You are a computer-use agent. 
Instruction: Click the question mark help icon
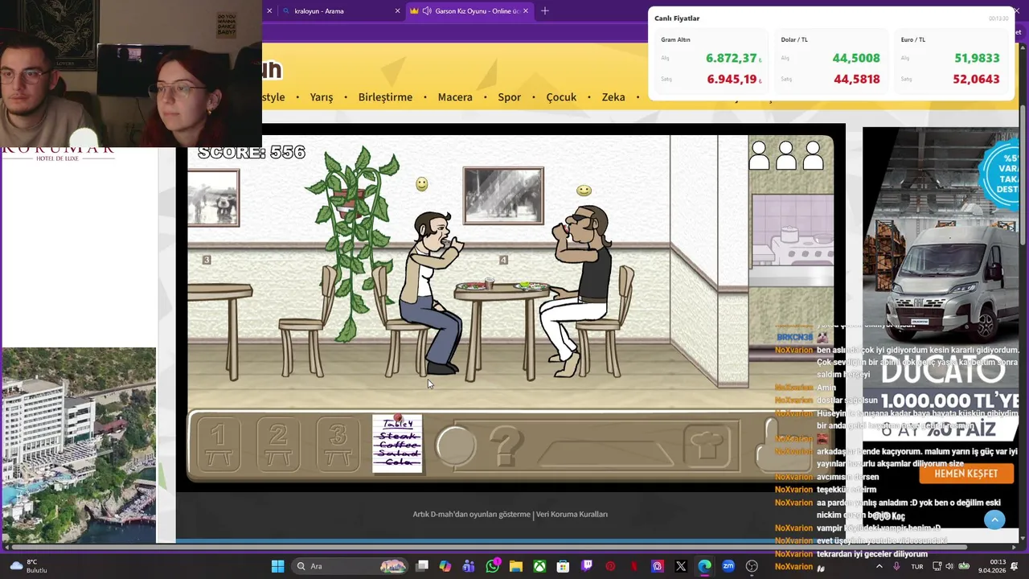pyautogui.click(x=506, y=445)
